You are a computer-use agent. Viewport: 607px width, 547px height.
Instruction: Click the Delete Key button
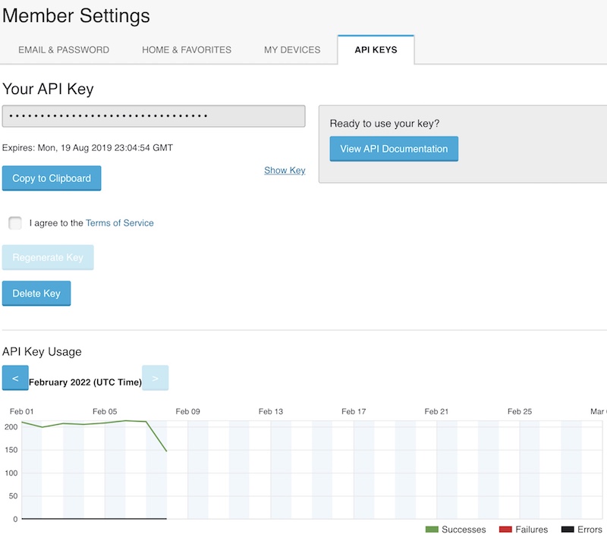36,294
